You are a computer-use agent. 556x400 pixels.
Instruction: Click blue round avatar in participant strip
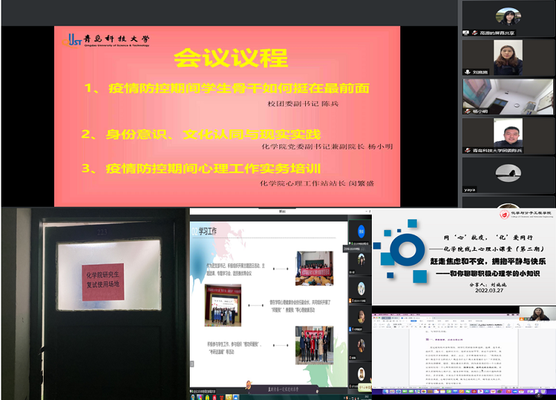click(x=360, y=231)
